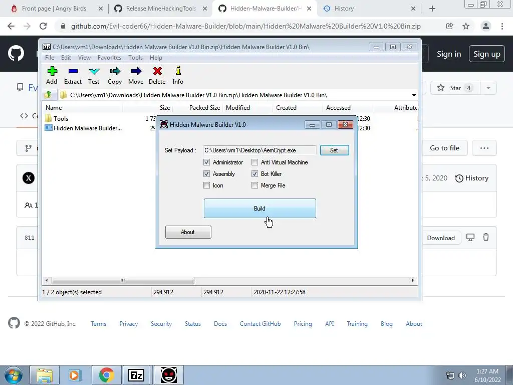This screenshot has width=513, height=385.
Task: Uncheck the Bot Killer checkbox
Action: click(254, 173)
